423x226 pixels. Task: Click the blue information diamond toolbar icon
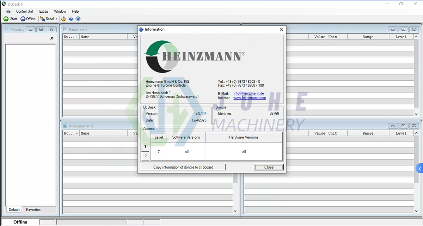coord(78,19)
